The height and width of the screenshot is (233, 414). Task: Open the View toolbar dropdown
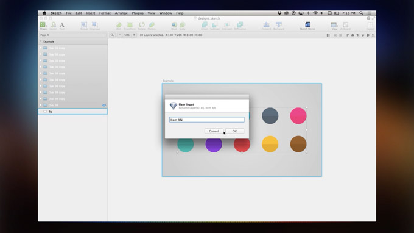click(334, 26)
